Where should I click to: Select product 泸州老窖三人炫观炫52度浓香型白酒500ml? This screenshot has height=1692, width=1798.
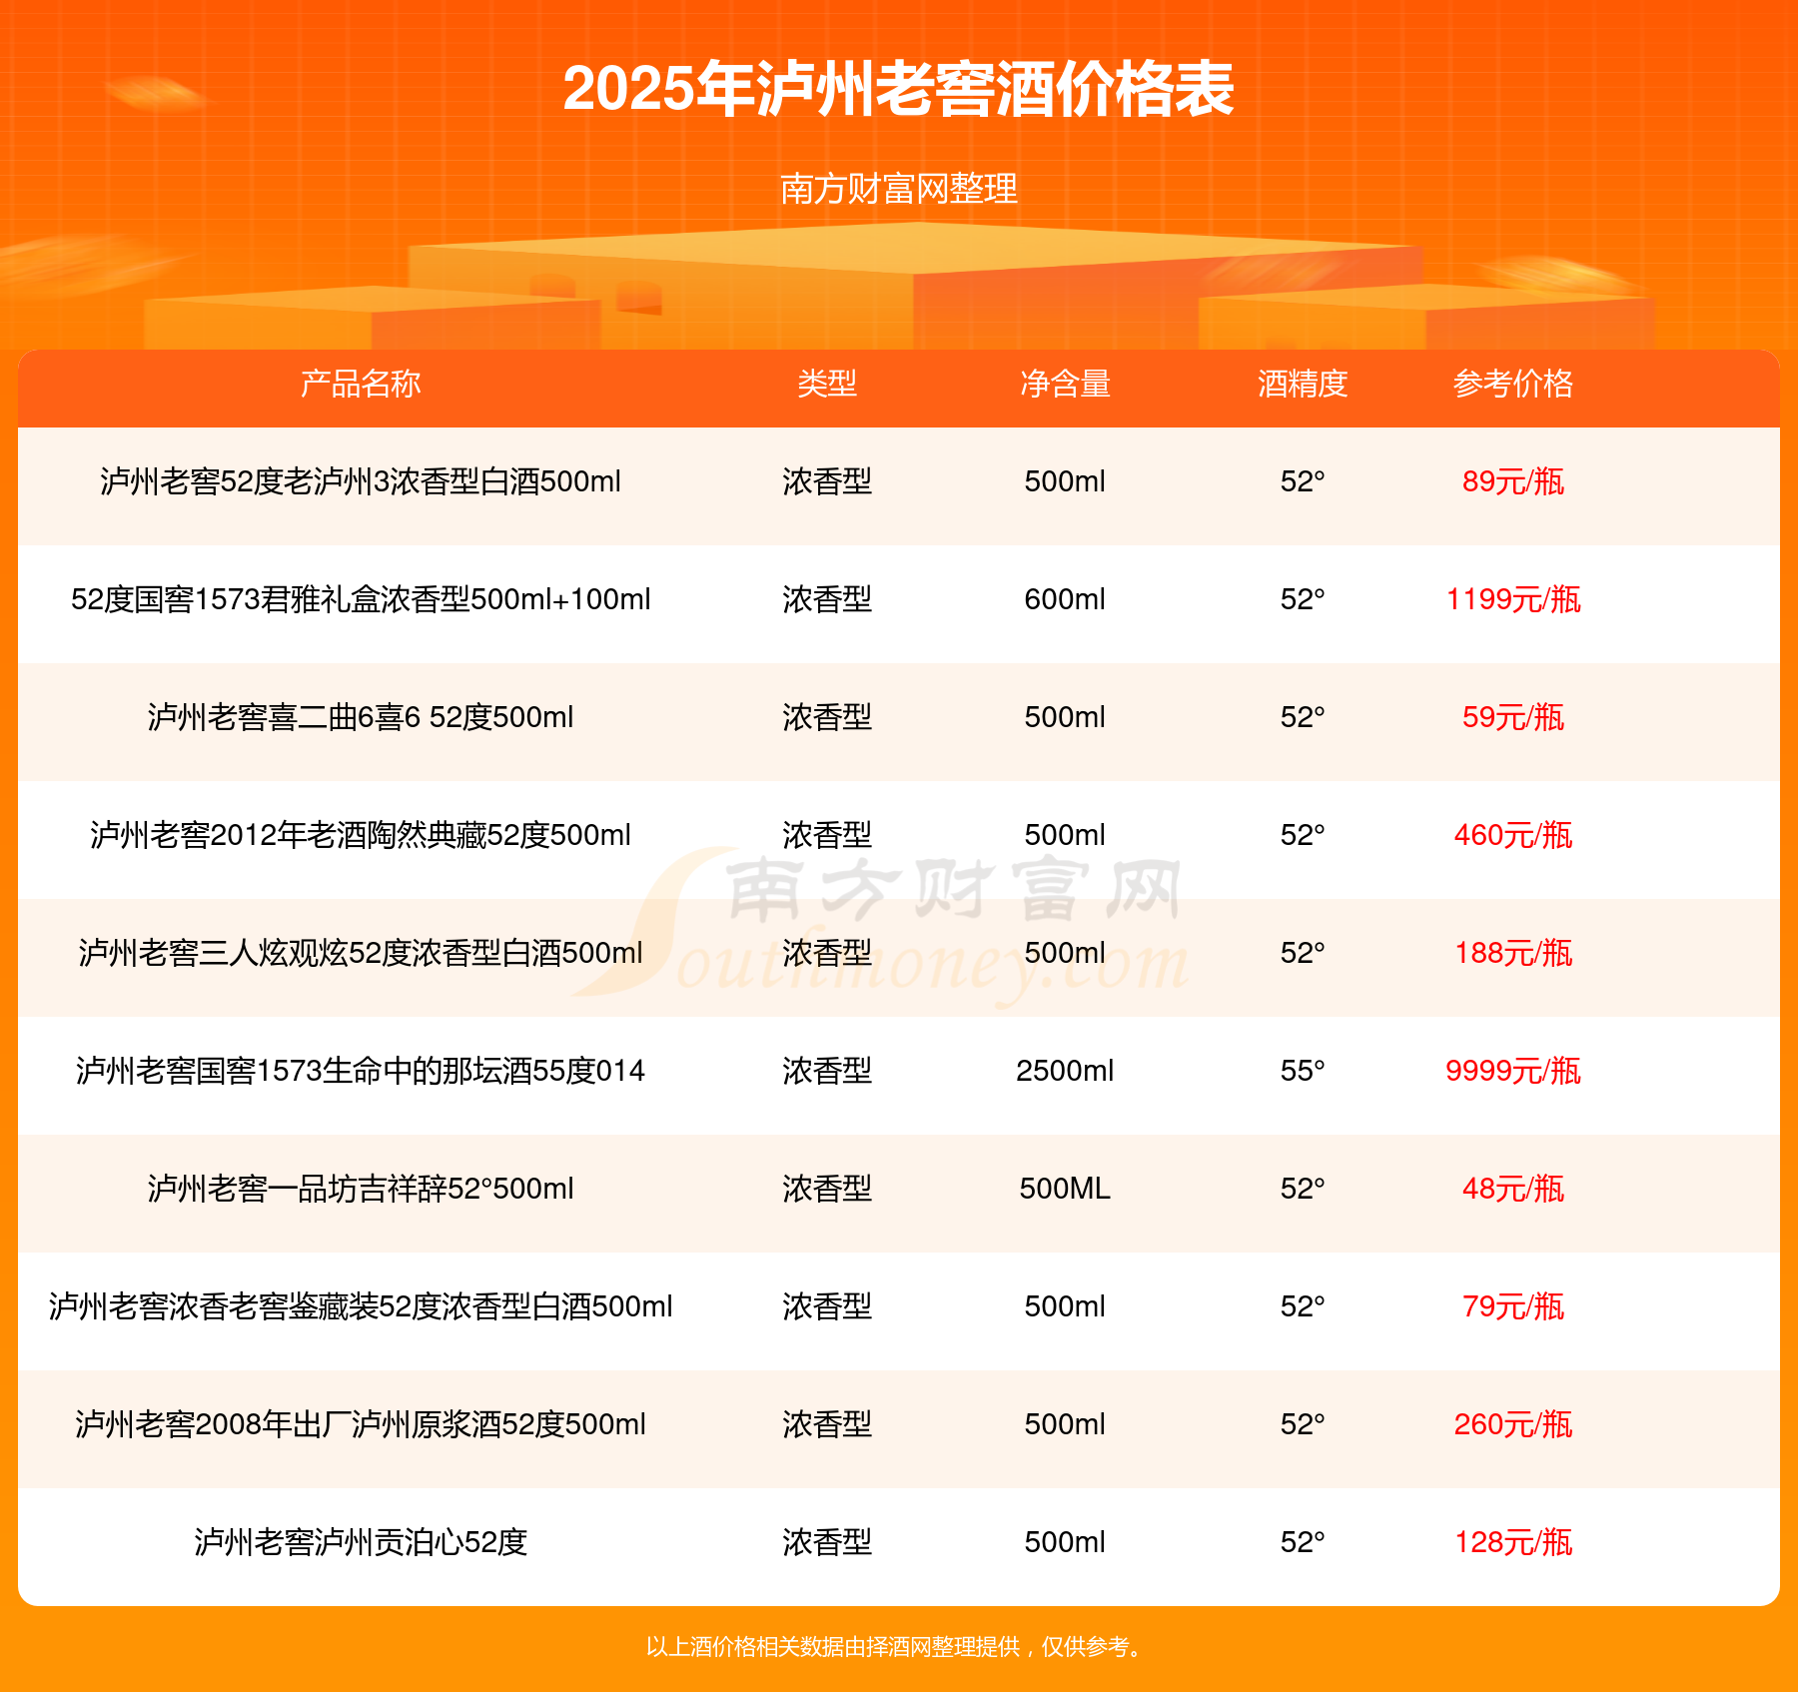[x=361, y=953]
